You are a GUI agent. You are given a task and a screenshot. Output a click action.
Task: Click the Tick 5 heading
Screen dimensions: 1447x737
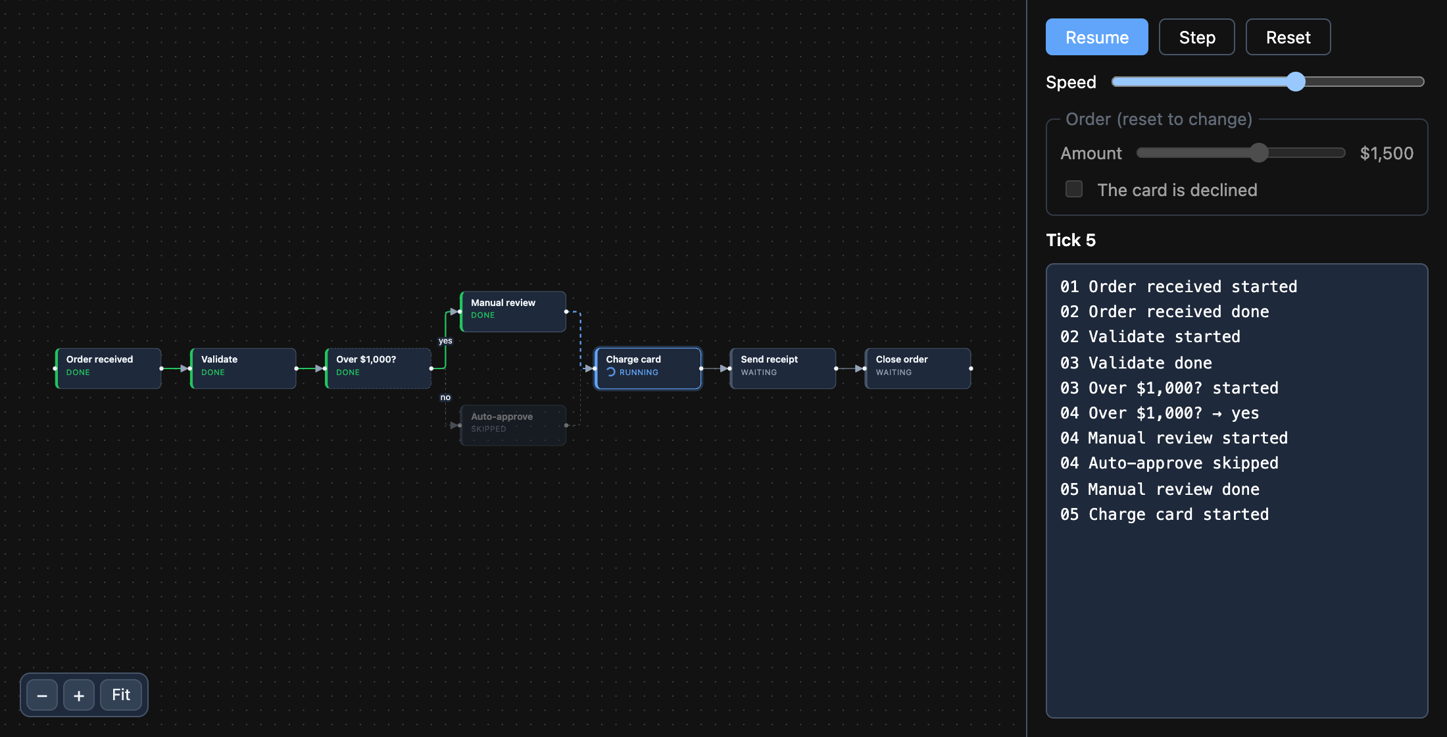[1071, 240]
